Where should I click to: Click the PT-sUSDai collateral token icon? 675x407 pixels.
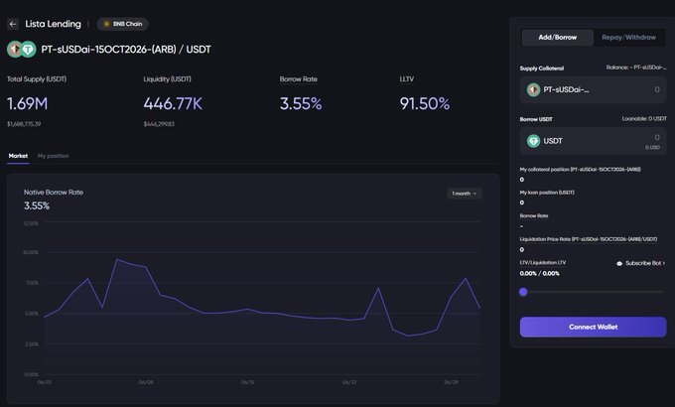click(x=533, y=89)
